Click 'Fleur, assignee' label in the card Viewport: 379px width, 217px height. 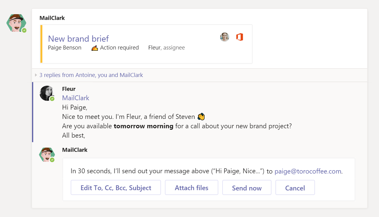click(x=166, y=48)
